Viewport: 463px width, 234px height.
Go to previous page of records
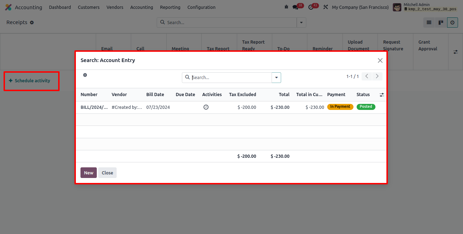click(367, 76)
